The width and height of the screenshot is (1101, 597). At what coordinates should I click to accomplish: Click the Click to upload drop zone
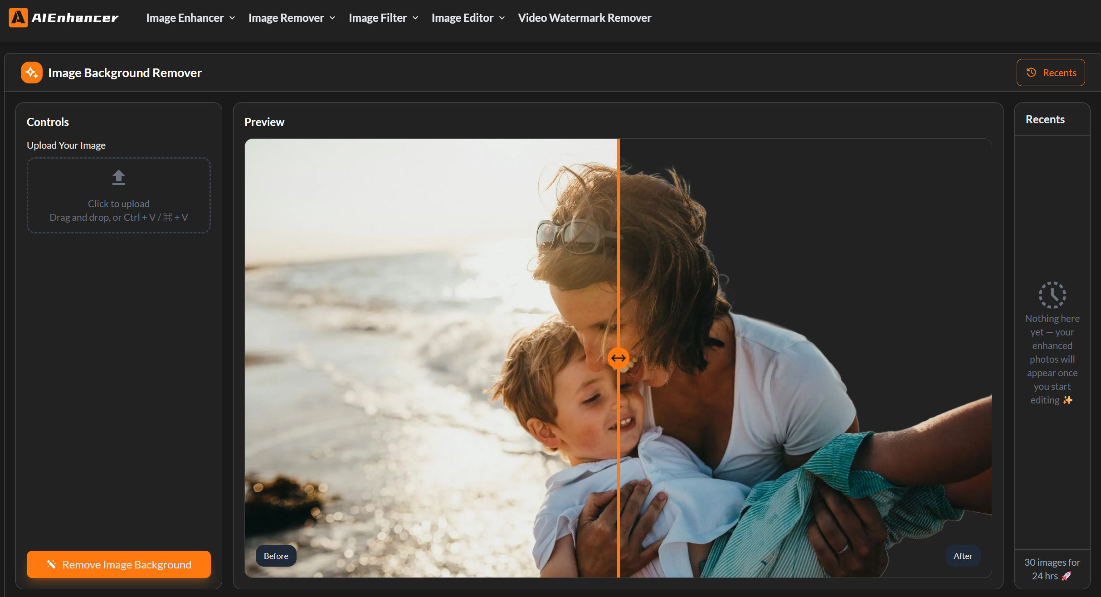(119, 204)
